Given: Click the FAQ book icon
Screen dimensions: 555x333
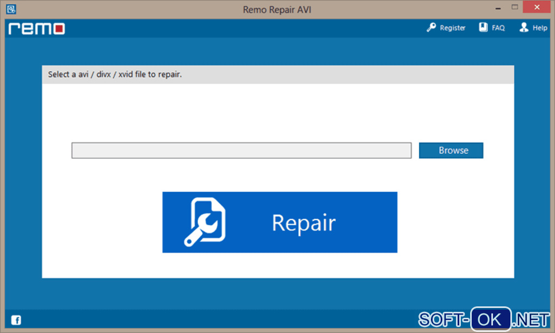Looking at the screenshot, I should pos(483,27).
